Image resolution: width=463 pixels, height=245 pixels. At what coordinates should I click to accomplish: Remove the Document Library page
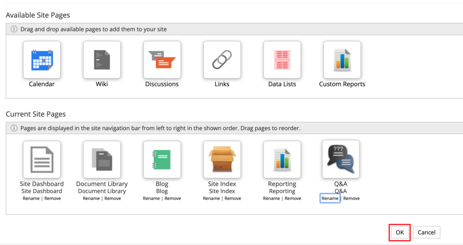tap(113, 198)
